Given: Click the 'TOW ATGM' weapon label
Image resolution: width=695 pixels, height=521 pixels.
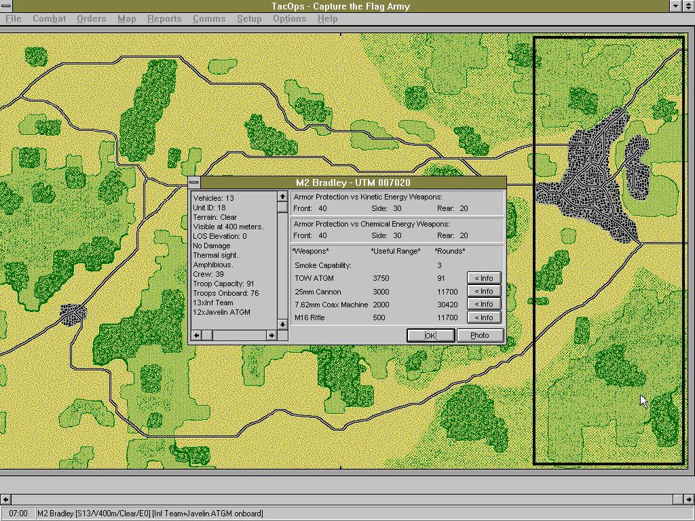Looking at the screenshot, I should click(314, 278).
